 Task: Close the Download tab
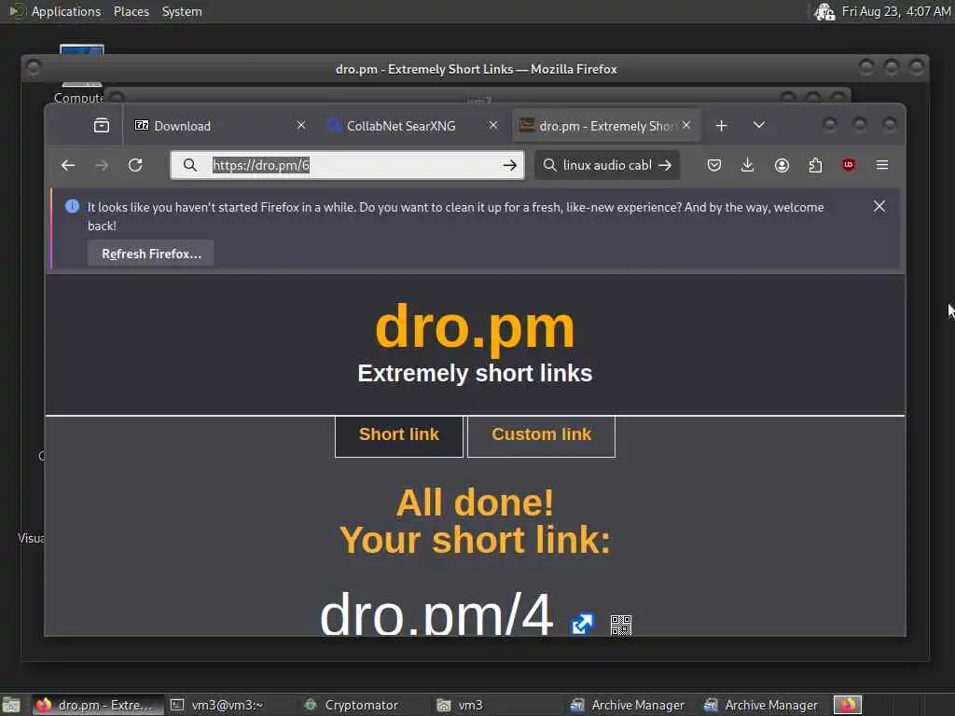click(301, 126)
